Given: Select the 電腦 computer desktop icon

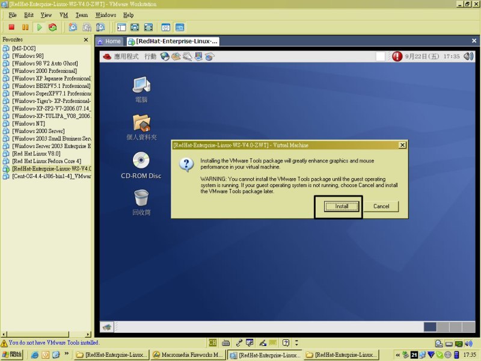Looking at the screenshot, I should pos(141,90).
